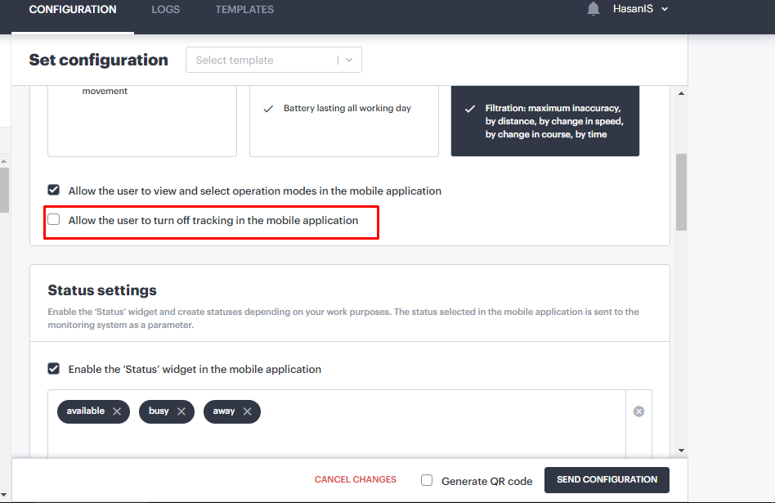Click scroll up arrow in configuration panel

click(x=681, y=93)
